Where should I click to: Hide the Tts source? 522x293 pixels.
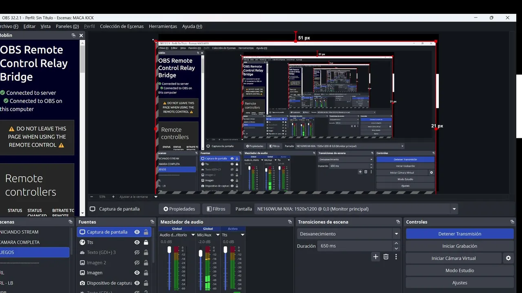[x=137, y=242]
